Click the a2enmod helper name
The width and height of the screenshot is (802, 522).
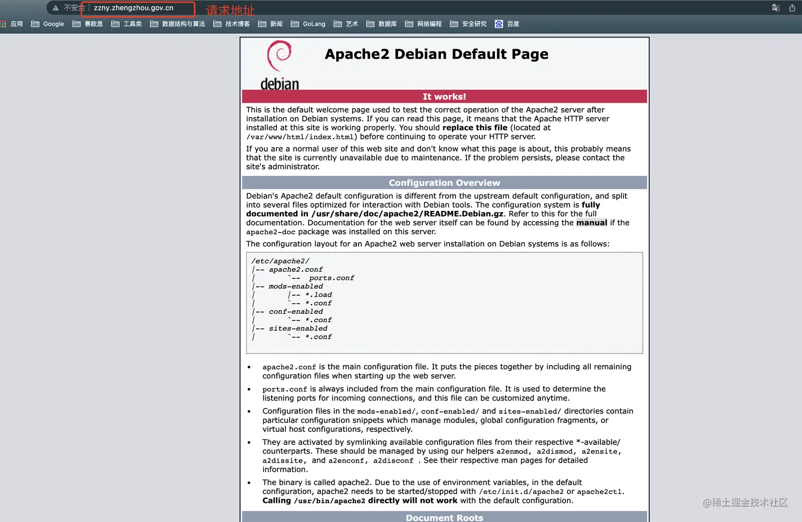pos(512,452)
